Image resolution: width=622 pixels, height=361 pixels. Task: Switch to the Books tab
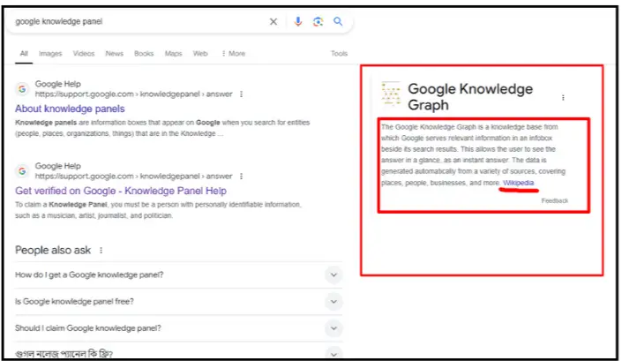(144, 54)
